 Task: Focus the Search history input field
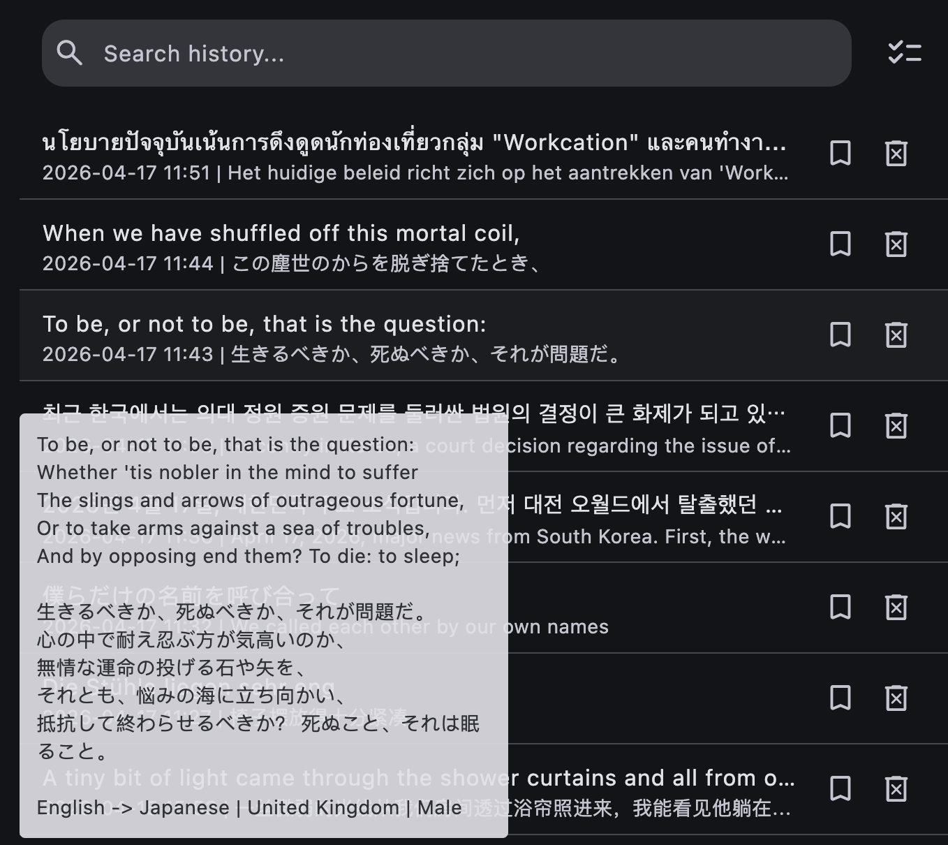pos(447,53)
